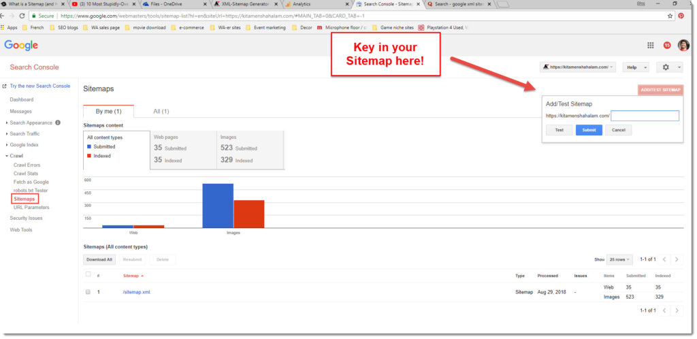
Task: Open URL Parameters in the sidebar
Action: [31, 207]
